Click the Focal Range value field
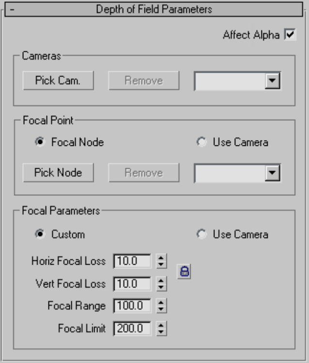 tap(131, 306)
